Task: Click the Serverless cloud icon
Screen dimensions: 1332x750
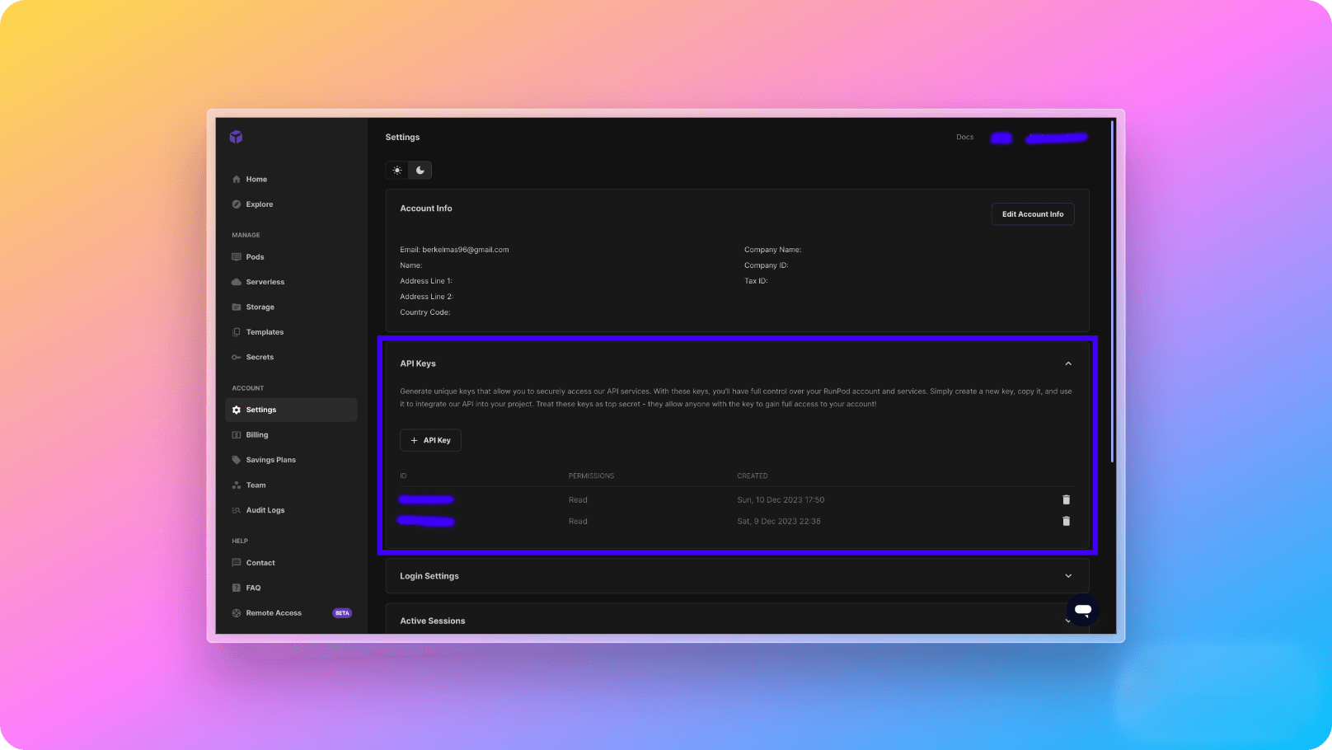Action: tap(237, 282)
